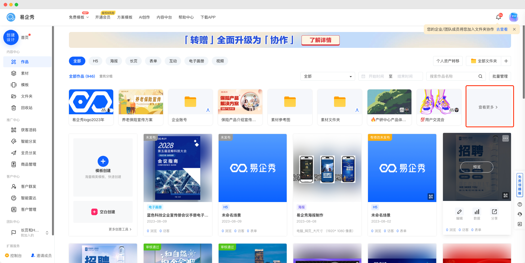
Task: Click the 查找分组 link
Action: pos(106,76)
